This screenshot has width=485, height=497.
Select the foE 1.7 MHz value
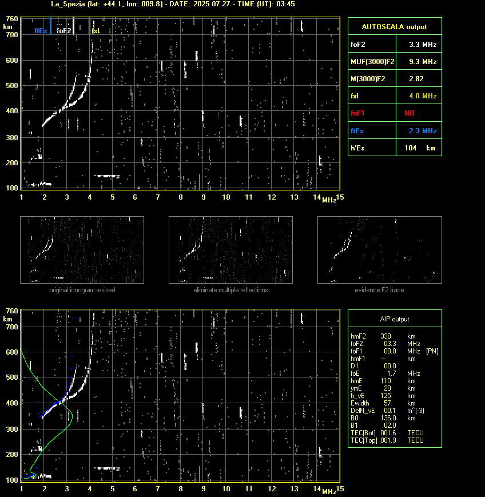pos(391,373)
